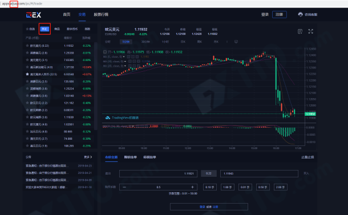Choose the 2.00 手 preset
Image resolution: width=348 pixels, height=215 pixels.
[281, 187]
